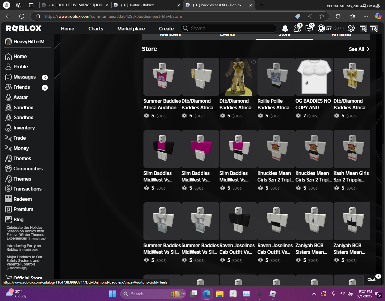
Task: Open the Roblox notifications bell
Action: pyautogui.click(x=285, y=28)
